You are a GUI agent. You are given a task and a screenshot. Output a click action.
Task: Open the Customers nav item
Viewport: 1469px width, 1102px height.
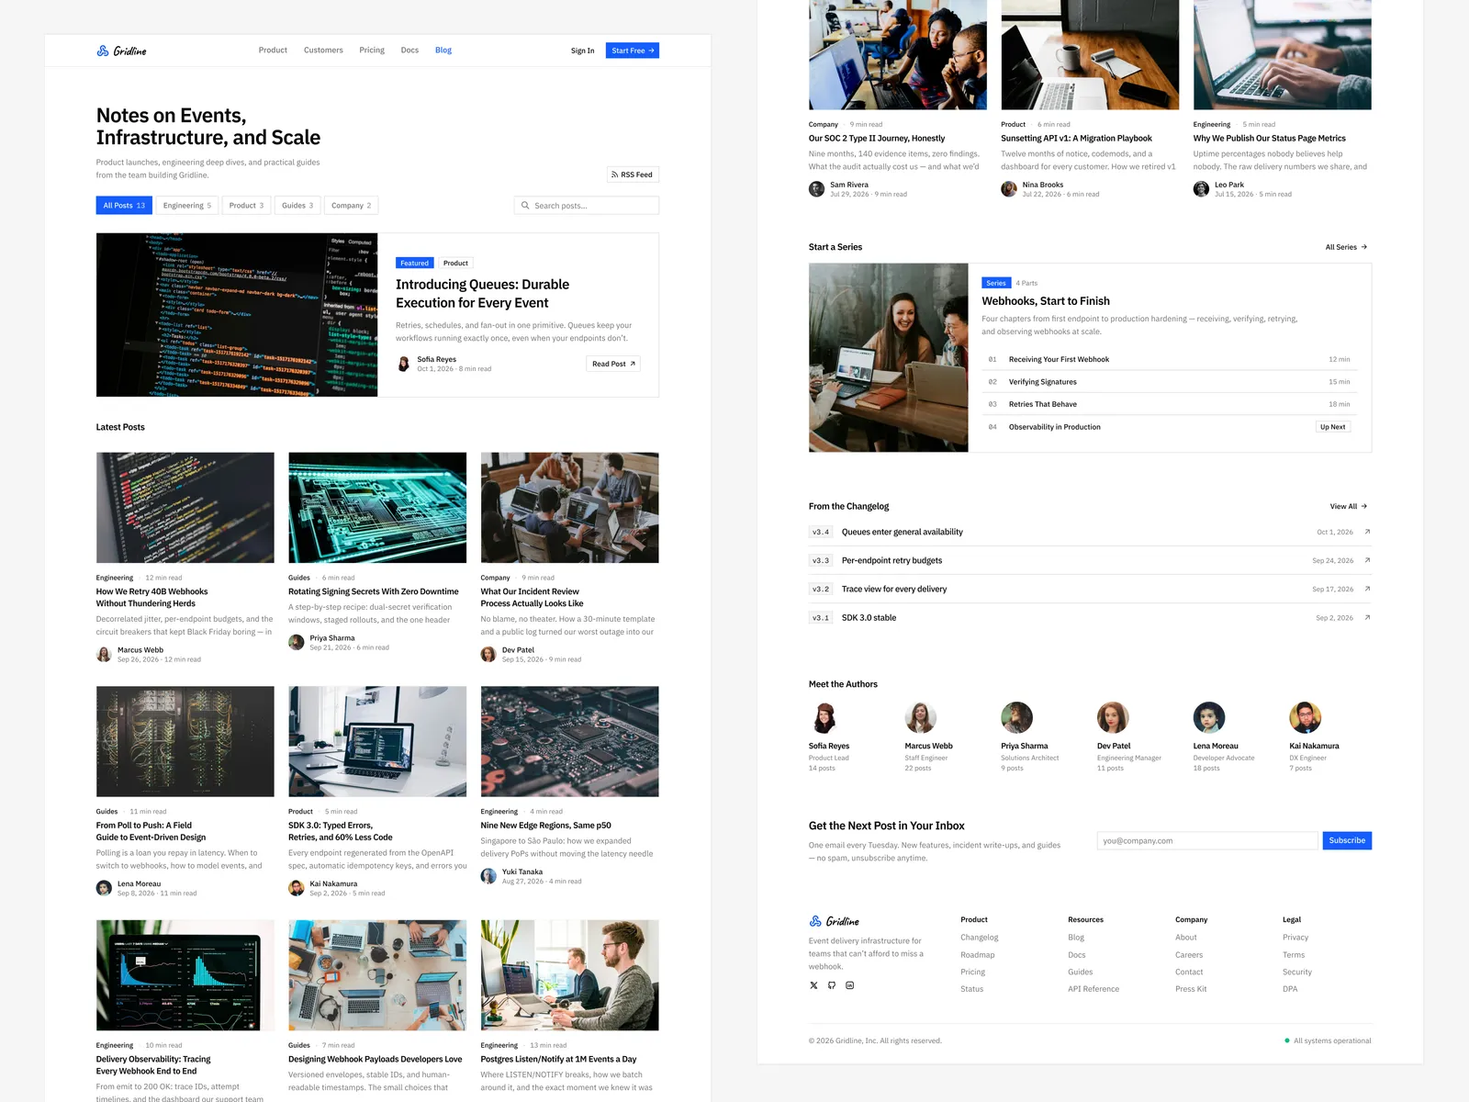(323, 51)
